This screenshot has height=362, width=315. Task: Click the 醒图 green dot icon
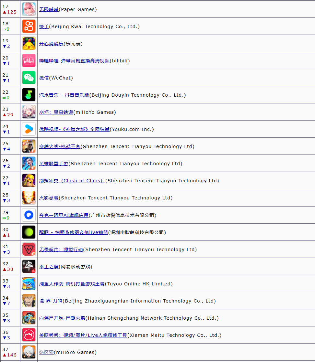[x=29, y=232]
